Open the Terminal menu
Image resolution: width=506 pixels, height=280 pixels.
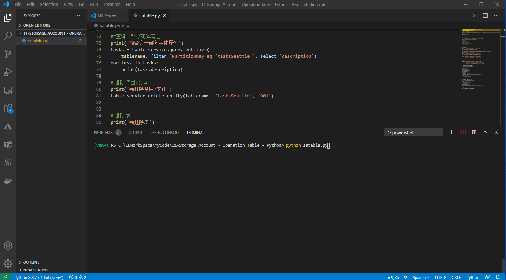112,5
